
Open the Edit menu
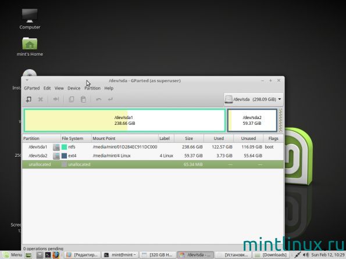tap(47, 88)
